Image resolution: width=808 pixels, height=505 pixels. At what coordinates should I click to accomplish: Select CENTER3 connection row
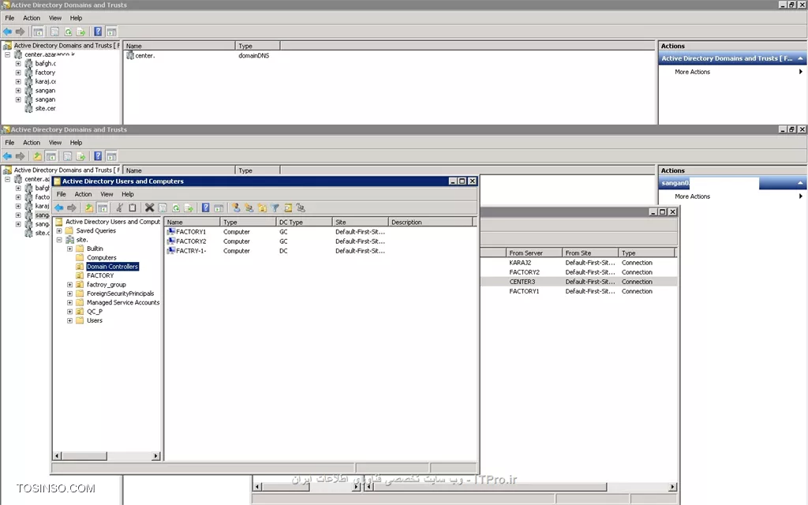coord(578,282)
